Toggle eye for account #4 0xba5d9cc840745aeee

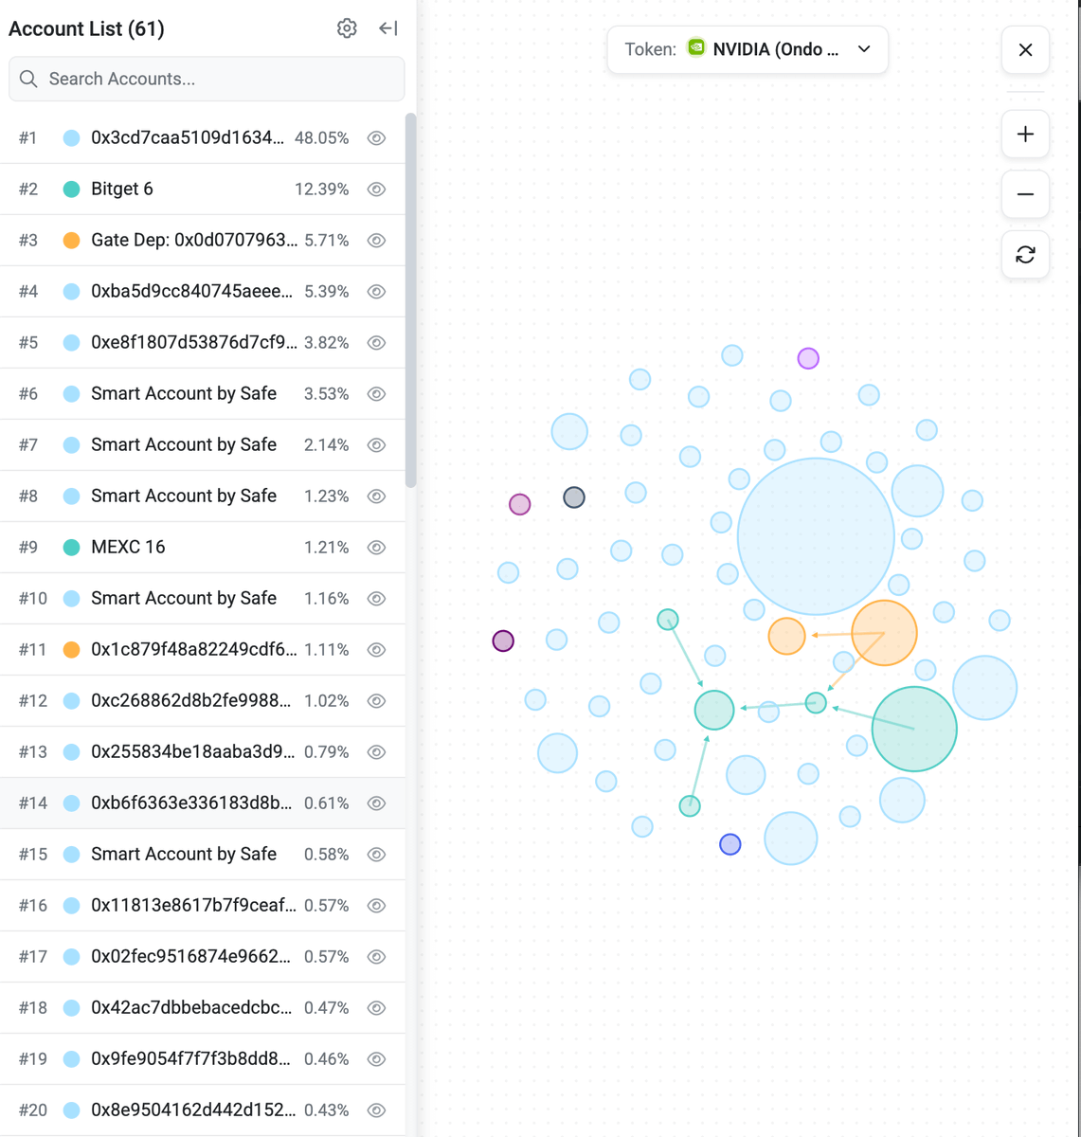(376, 292)
